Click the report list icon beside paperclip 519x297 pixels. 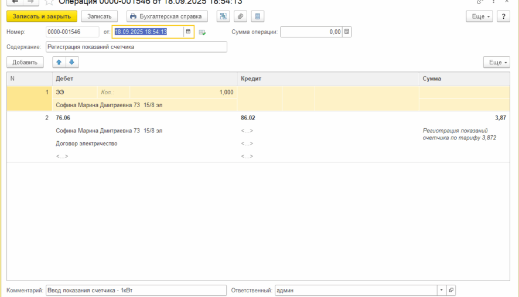[x=257, y=16]
